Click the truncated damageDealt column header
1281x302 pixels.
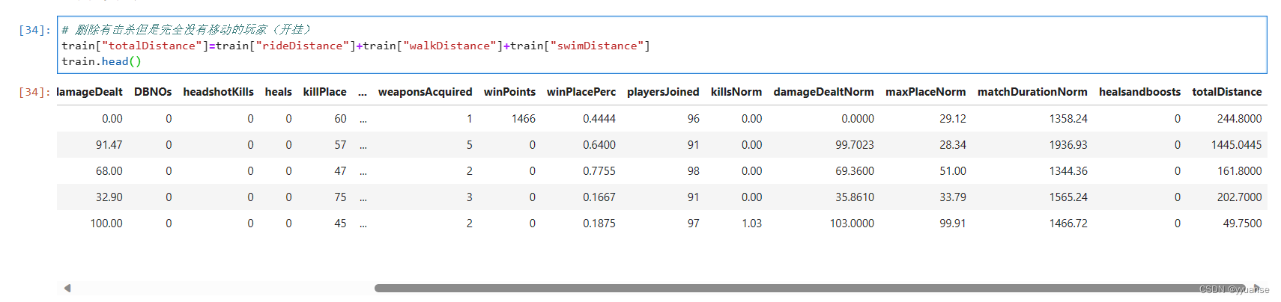click(x=90, y=92)
